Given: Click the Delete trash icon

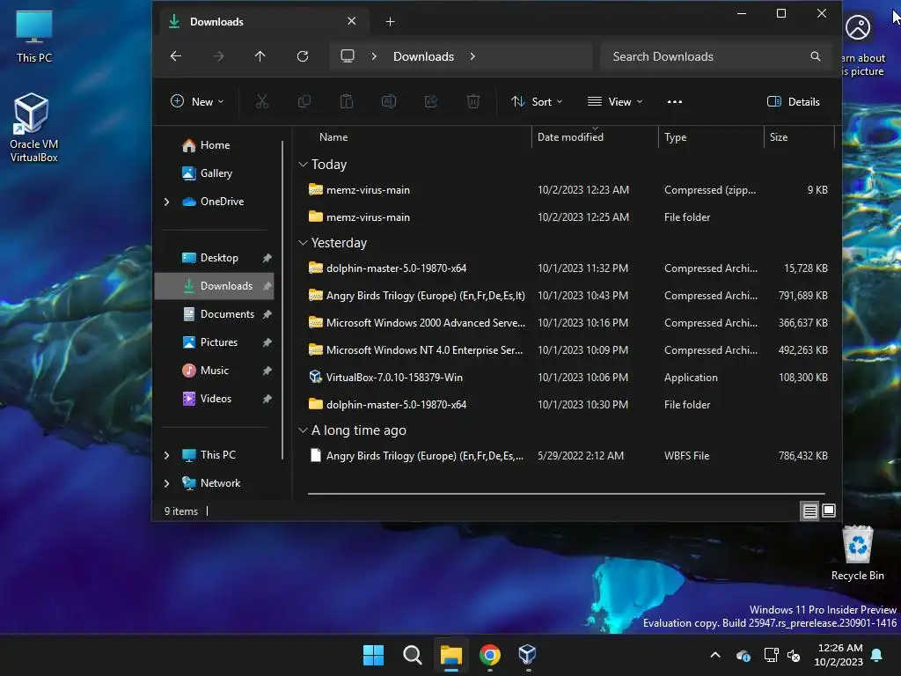Looking at the screenshot, I should click(x=472, y=102).
